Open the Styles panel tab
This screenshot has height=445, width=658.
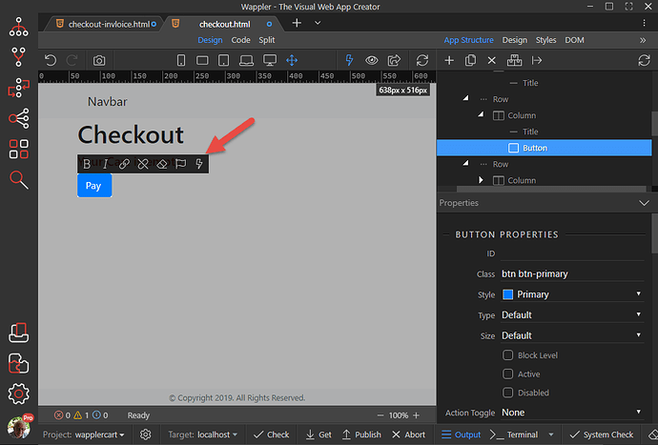(x=545, y=40)
